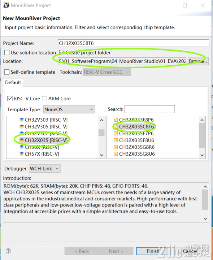Click the Location path field

pyautogui.click(x=122, y=61)
